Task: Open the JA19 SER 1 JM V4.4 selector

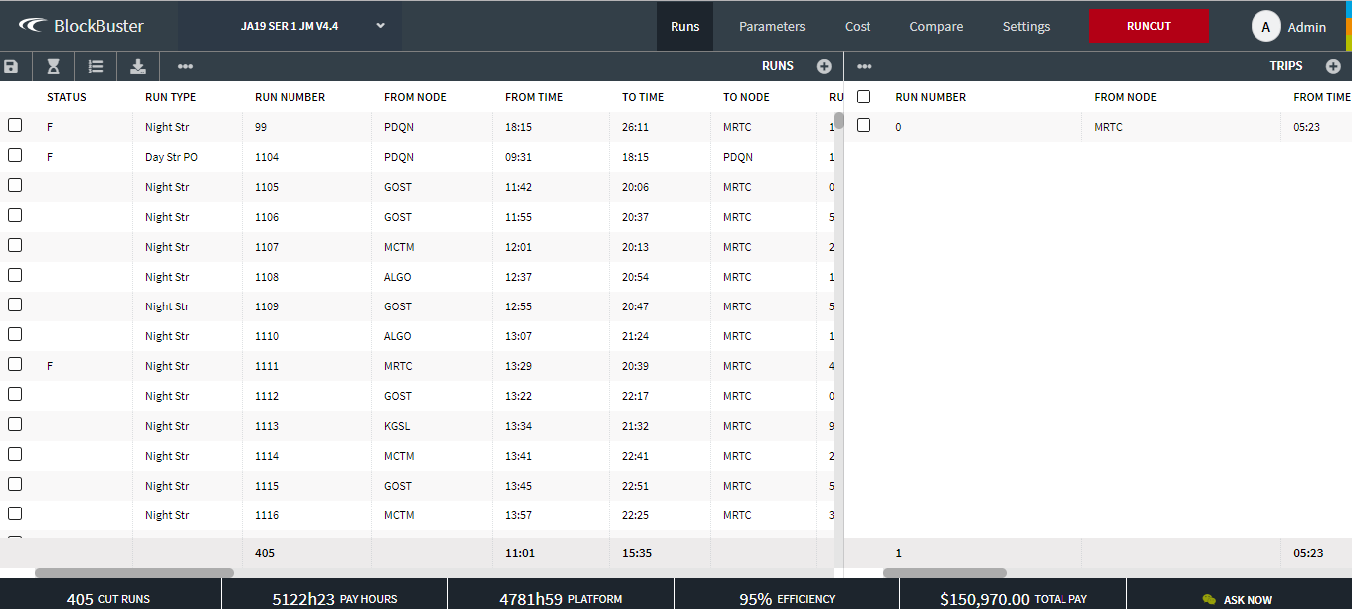Action: [308, 27]
